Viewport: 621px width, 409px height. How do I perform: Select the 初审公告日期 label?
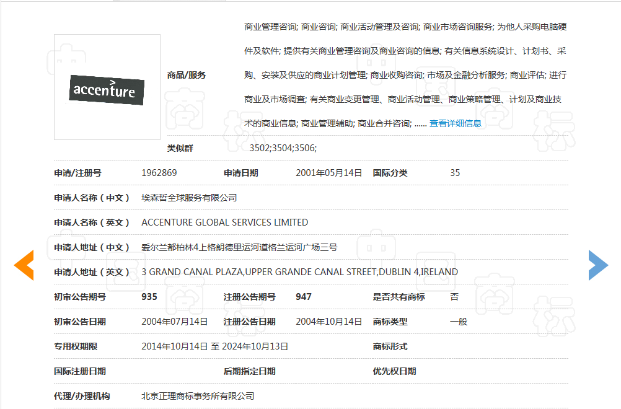(80, 322)
